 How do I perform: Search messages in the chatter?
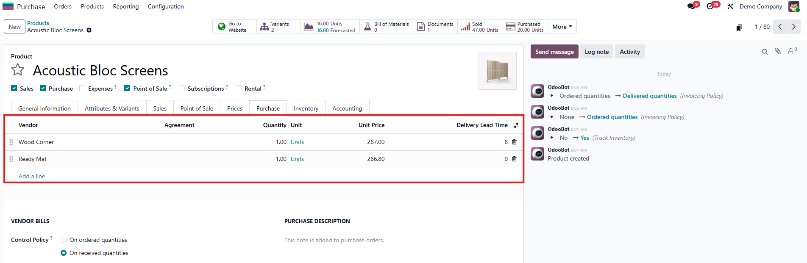765,52
